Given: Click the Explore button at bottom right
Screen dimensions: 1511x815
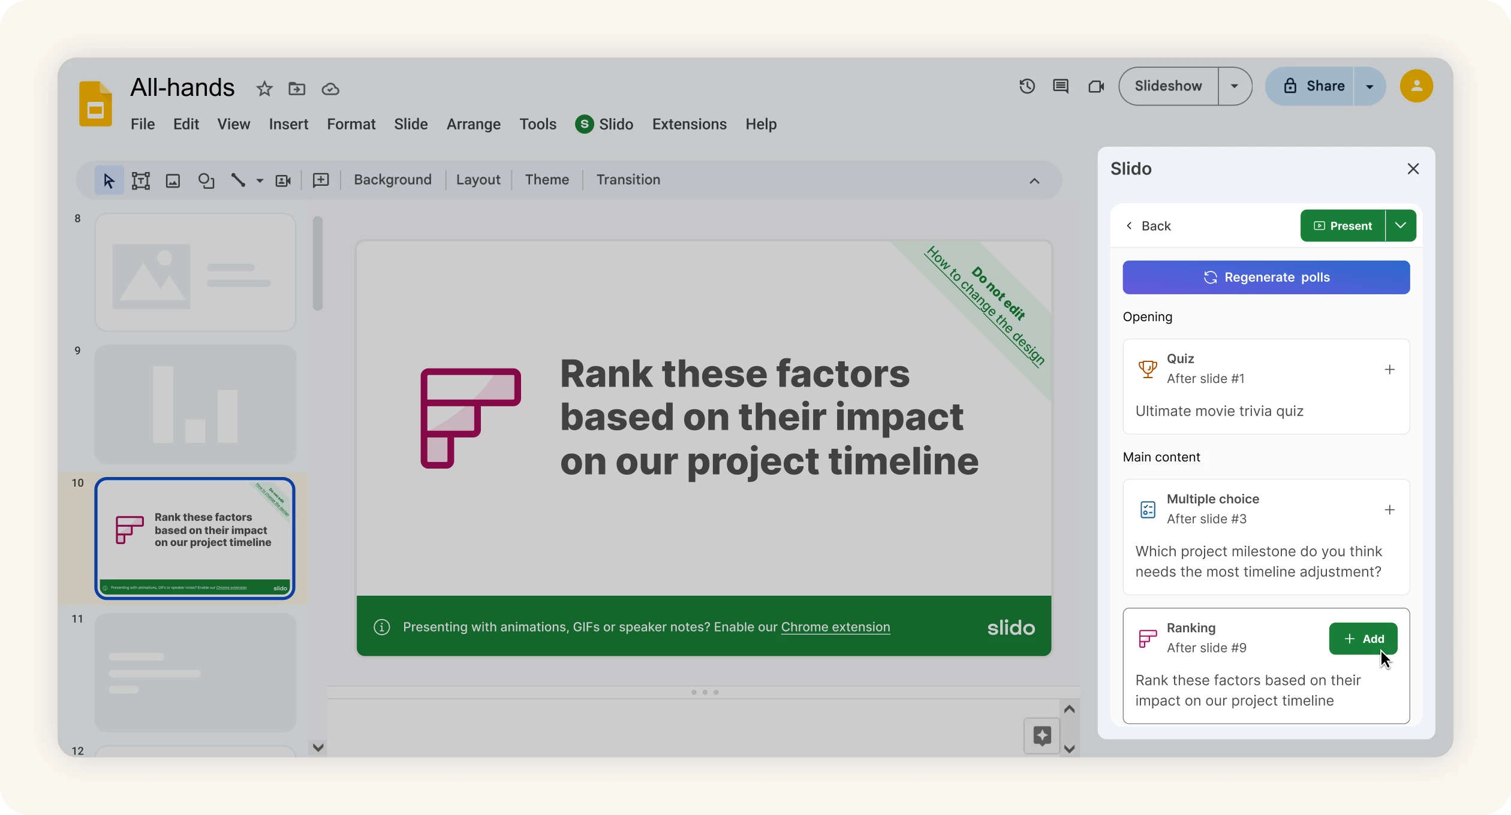Looking at the screenshot, I should (1042, 735).
